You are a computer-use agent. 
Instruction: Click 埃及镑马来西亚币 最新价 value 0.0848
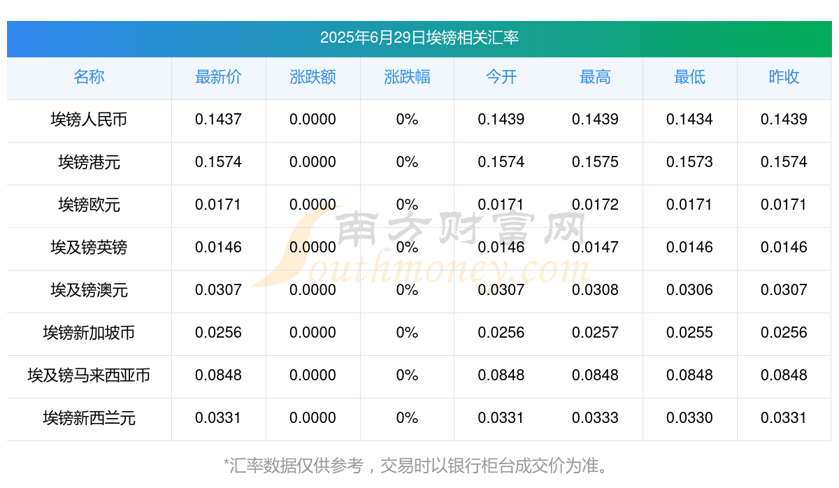[x=218, y=375]
